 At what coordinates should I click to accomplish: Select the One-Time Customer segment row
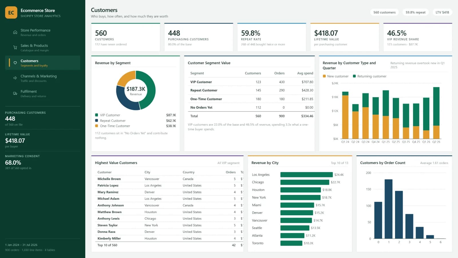[x=252, y=99]
